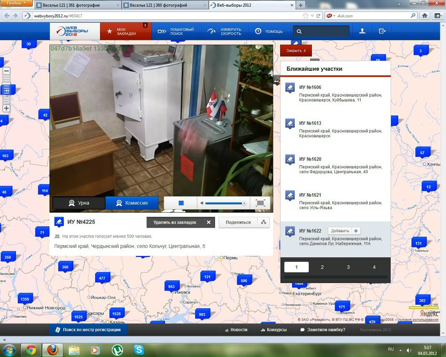
Task: Open Пошаговый поиск step search
Action: click(177, 31)
